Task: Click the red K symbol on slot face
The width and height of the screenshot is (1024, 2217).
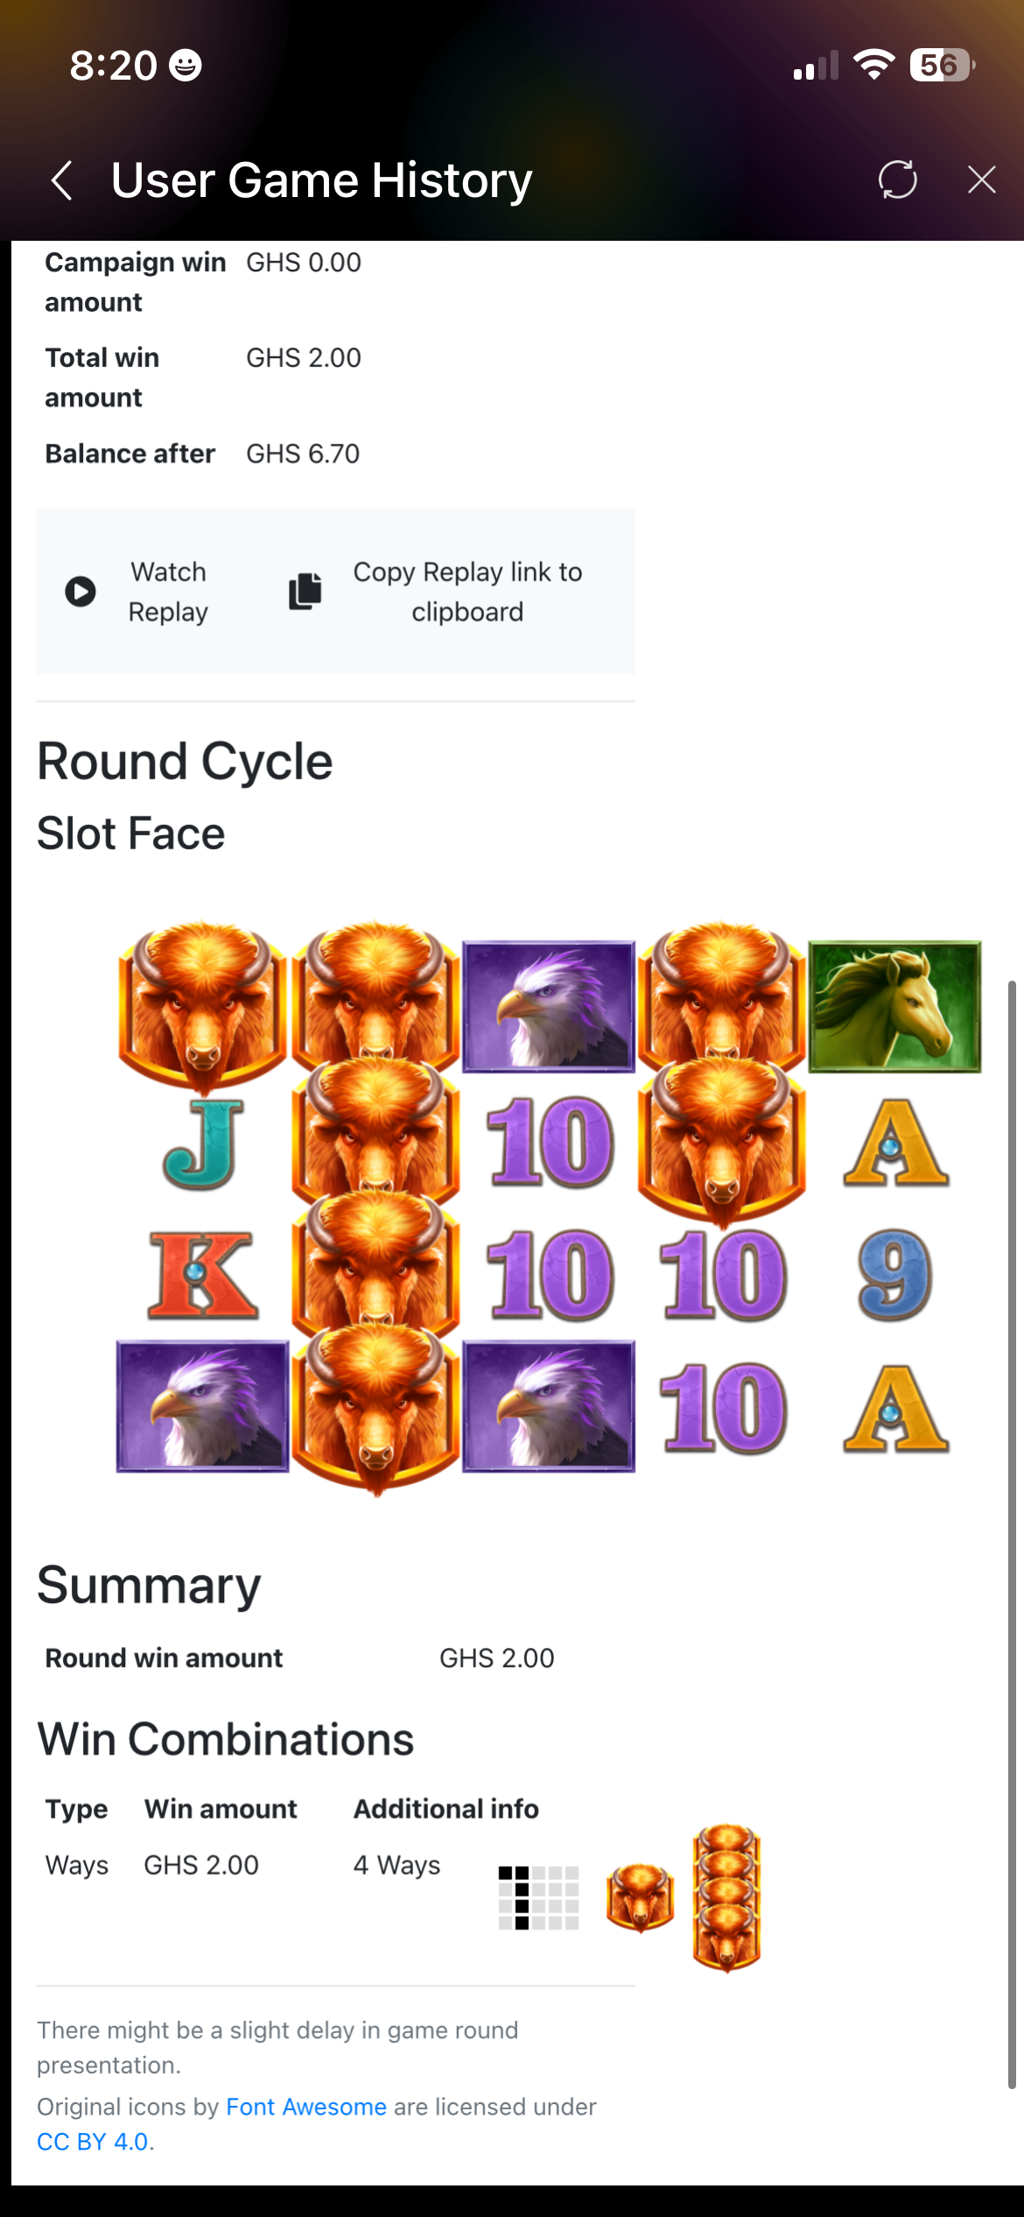Action: 202,1274
